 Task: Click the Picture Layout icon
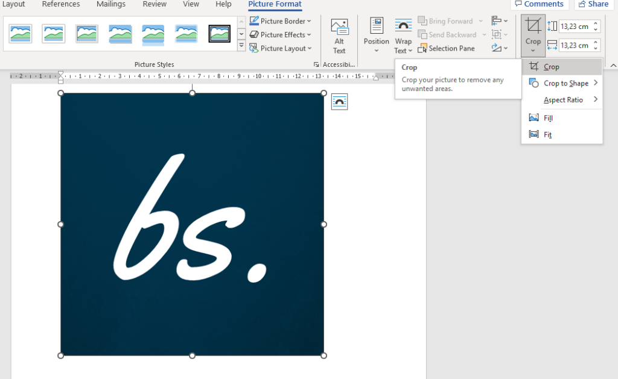click(x=254, y=48)
